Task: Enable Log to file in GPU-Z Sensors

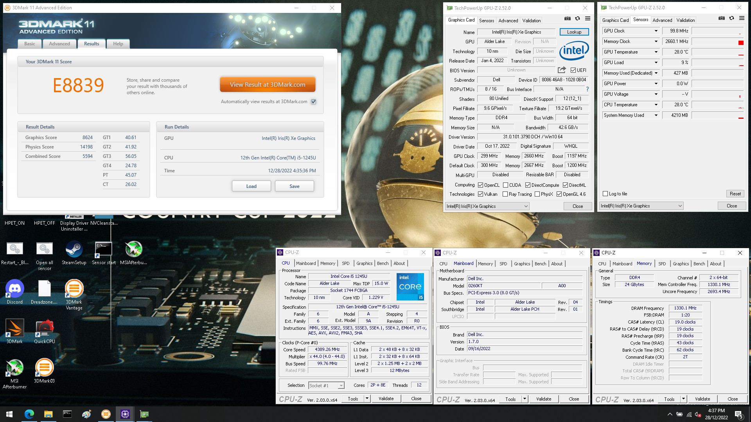Action: click(x=605, y=194)
